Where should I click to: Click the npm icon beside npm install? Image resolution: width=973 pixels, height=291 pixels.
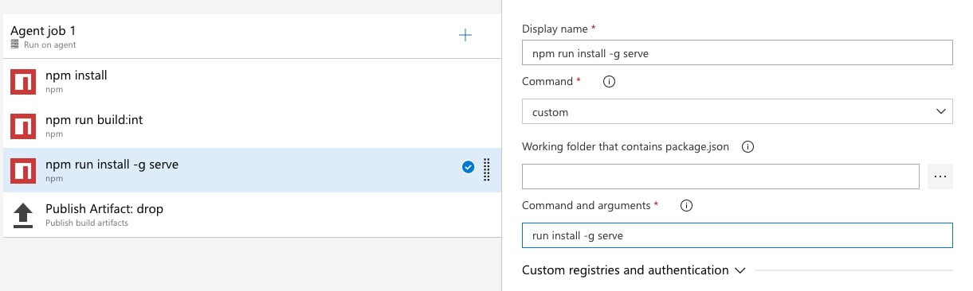pyautogui.click(x=24, y=82)
